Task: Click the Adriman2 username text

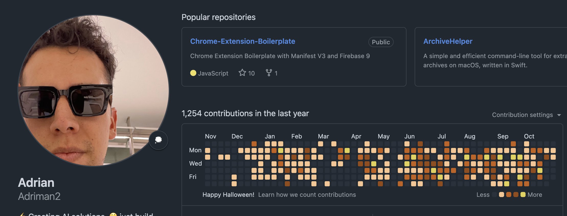Action: tap(39, 196)
